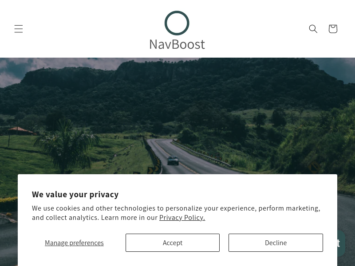Click the NavBoost circle logo
Screen dimensions: 355x266
click(177, 23)
